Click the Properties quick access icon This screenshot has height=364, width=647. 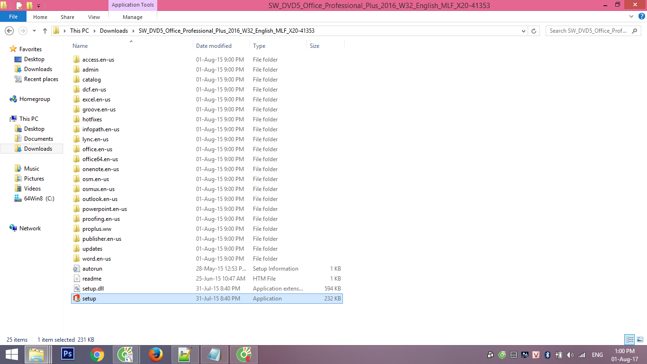[x=19, y=6]
